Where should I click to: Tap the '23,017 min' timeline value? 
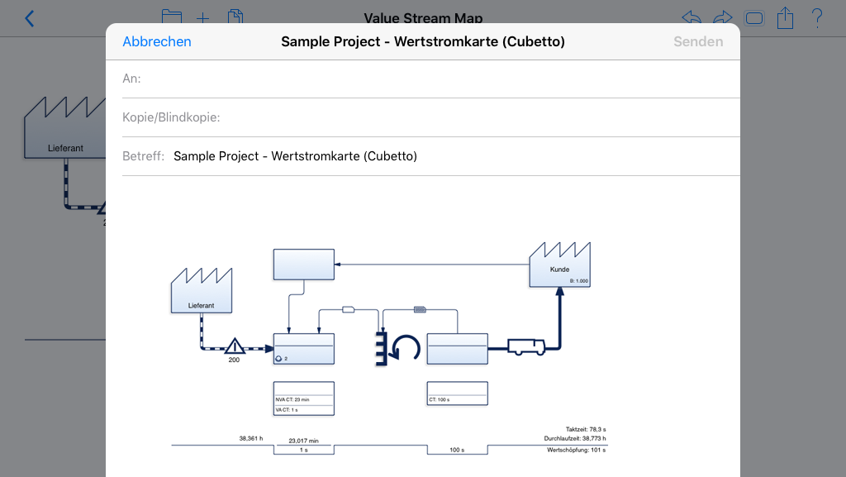point(303,441)
